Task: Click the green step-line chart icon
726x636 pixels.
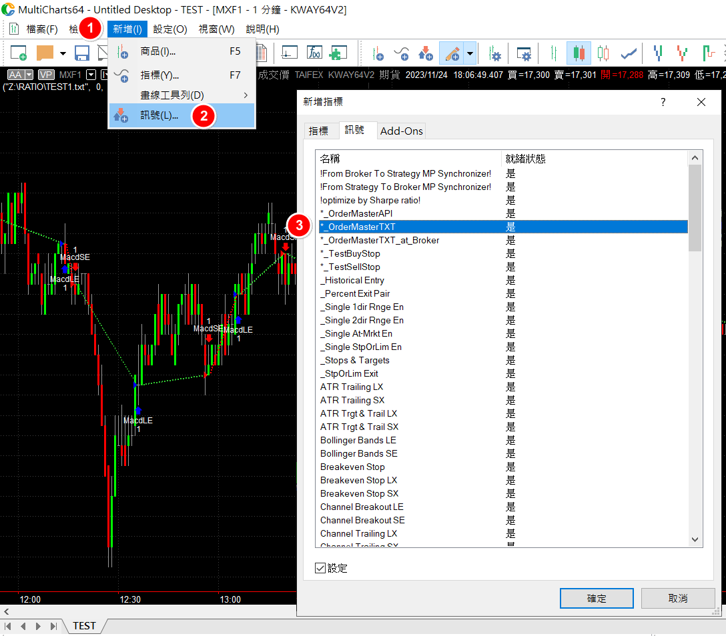Action: (x=709, y=53)
